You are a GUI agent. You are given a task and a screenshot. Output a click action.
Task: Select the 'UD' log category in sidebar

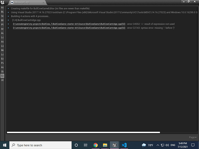2,80
